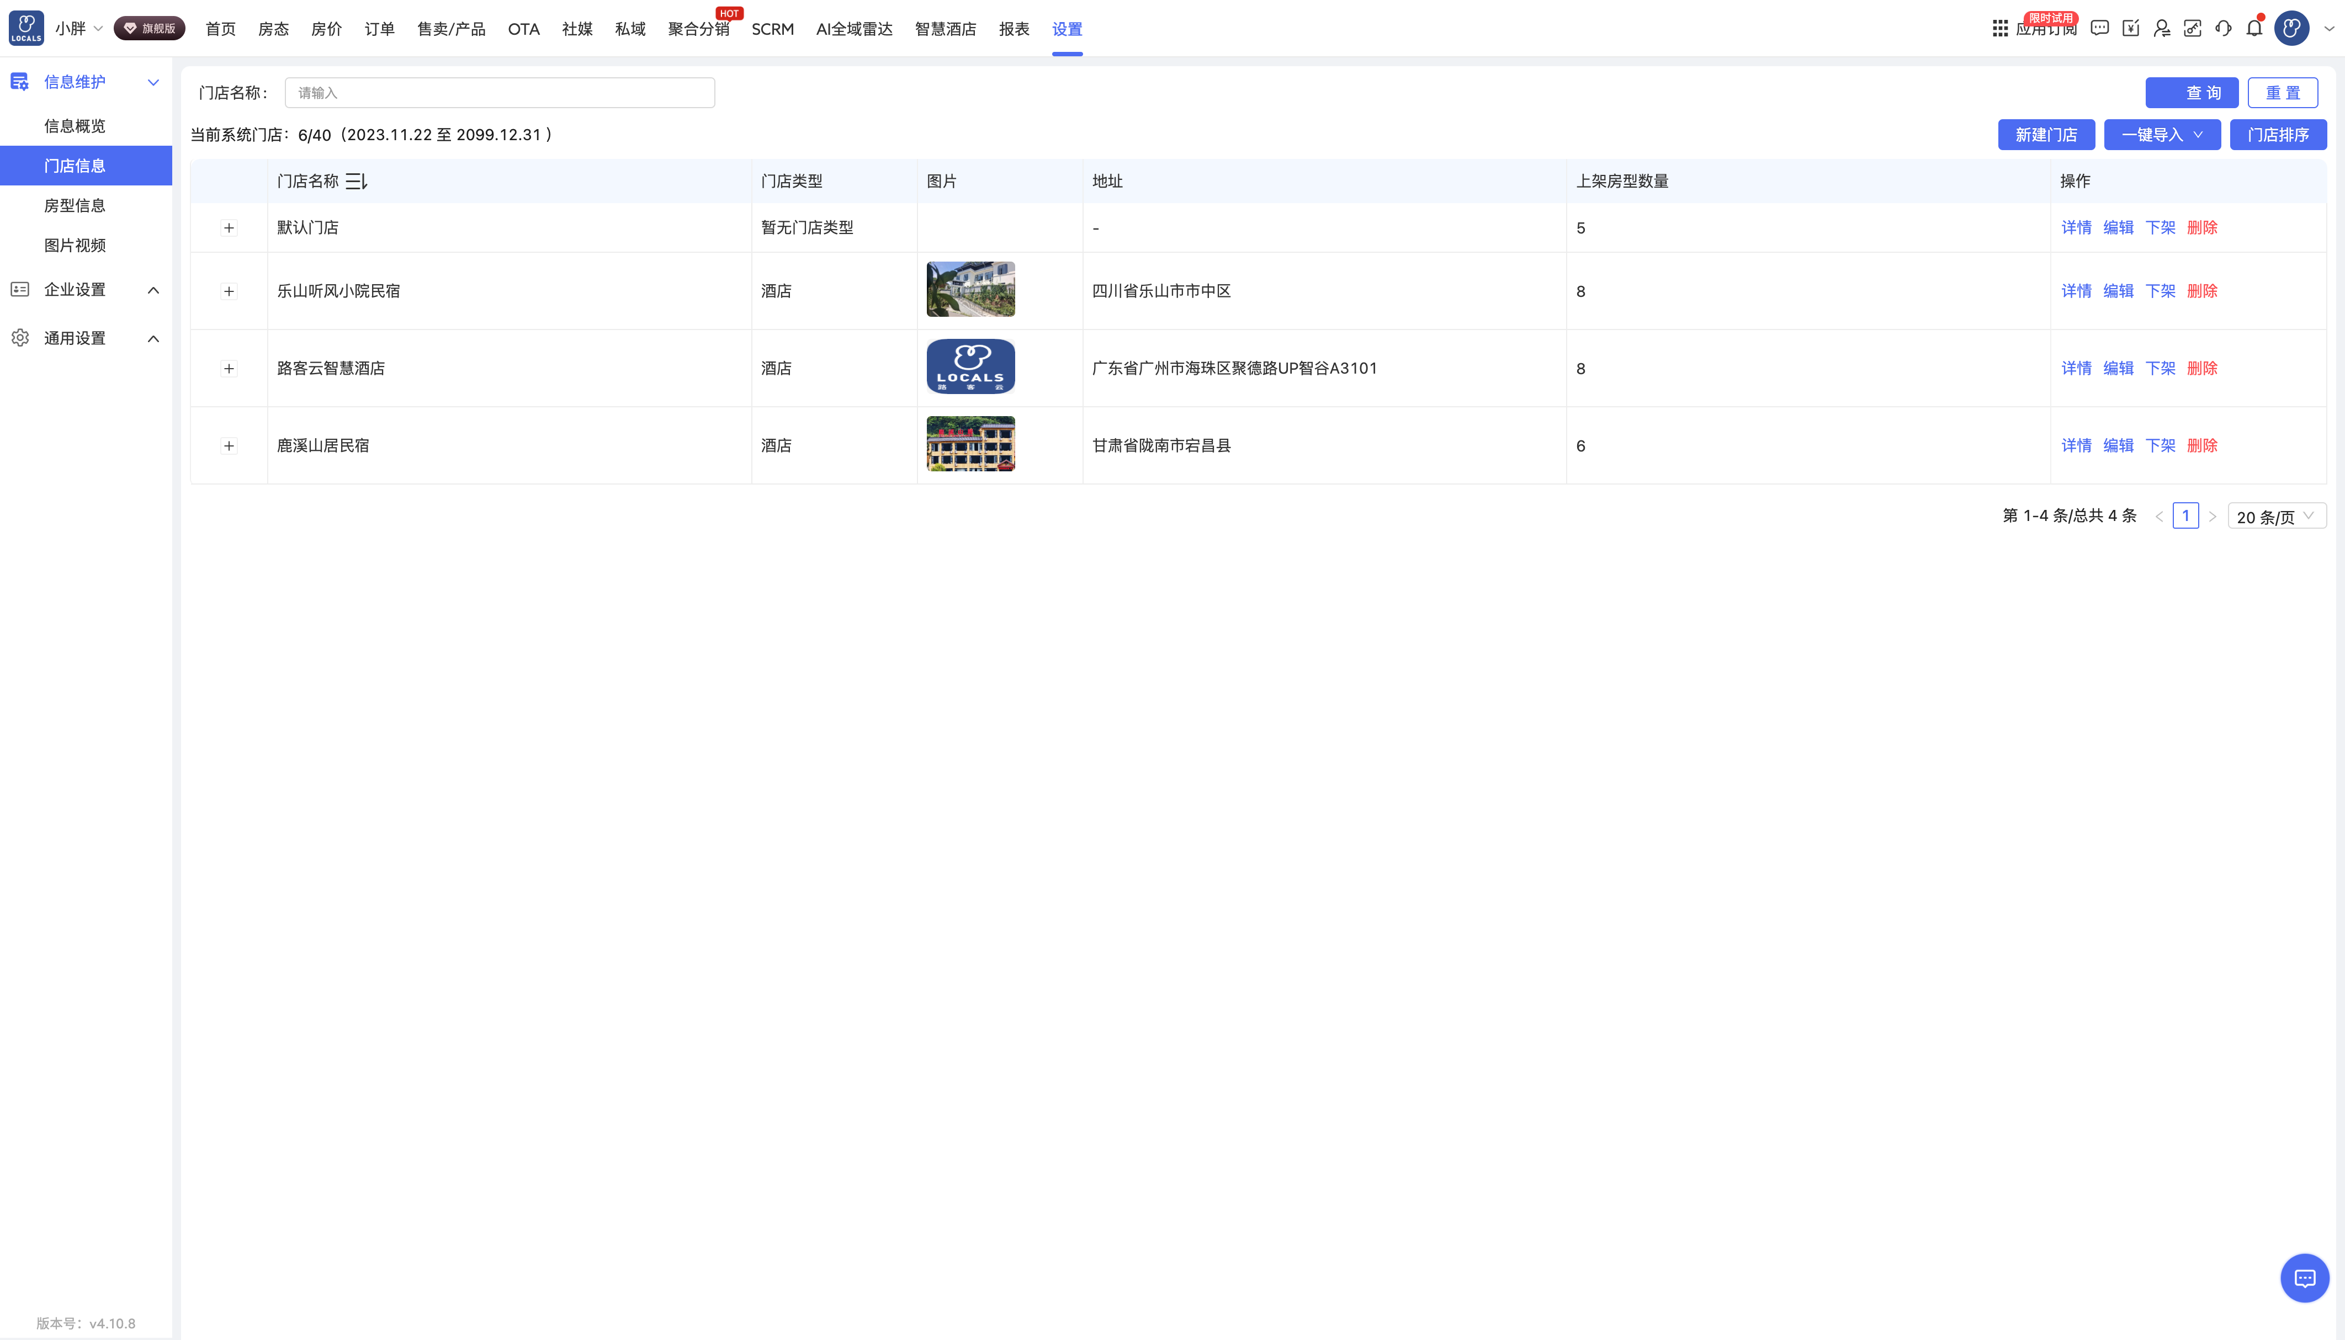Viewport: 2345px width, 1340px height.
Task: Open the floating chat support button
Action: (x=2305, y=1278)
